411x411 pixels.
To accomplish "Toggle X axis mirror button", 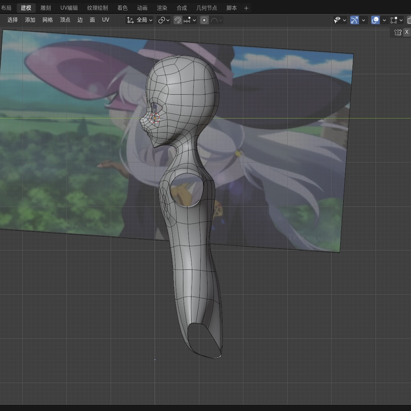I will [x=407, y=32].
